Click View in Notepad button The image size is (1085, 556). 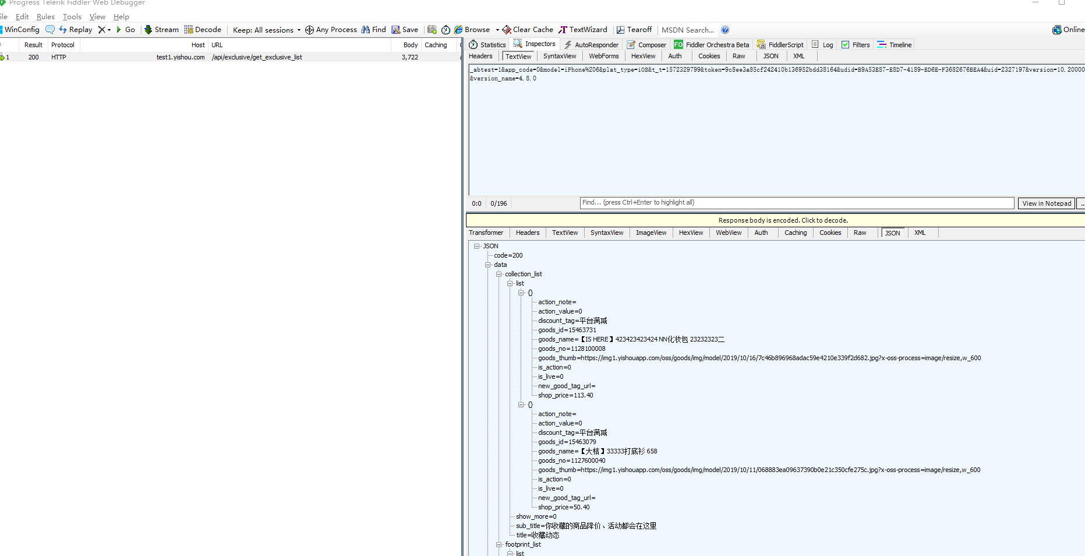(1047, 203)
